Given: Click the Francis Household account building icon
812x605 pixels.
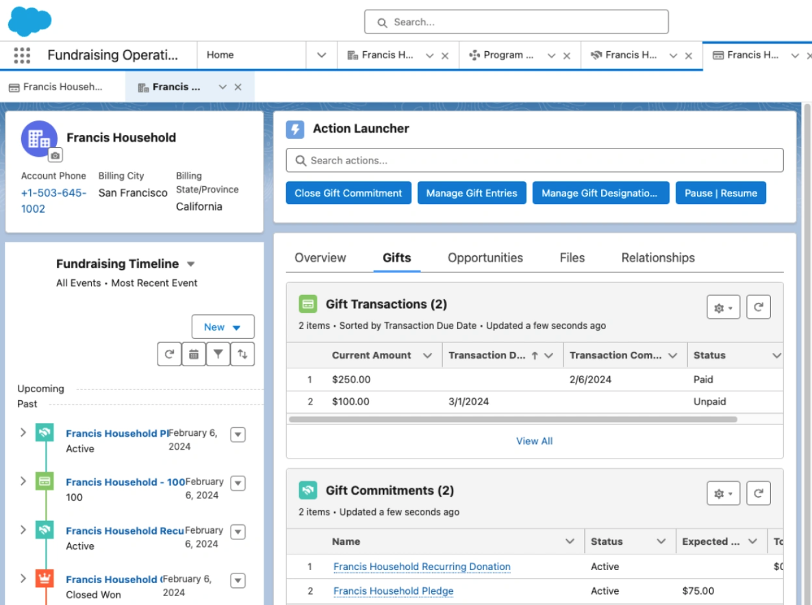Looking at the screenshot, I should (39, 138).
